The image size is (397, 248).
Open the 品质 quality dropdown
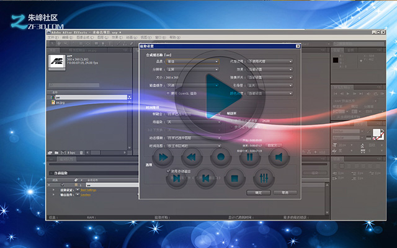click(192, 61)
